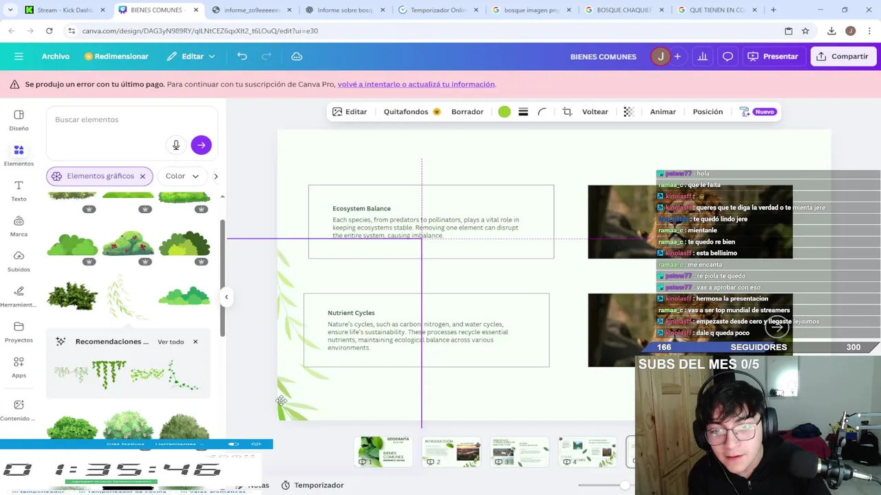Open the Diseño sidebar panel
Viewport: 881px width, 495px height.
pyautogui.click(x=19, y=120)
